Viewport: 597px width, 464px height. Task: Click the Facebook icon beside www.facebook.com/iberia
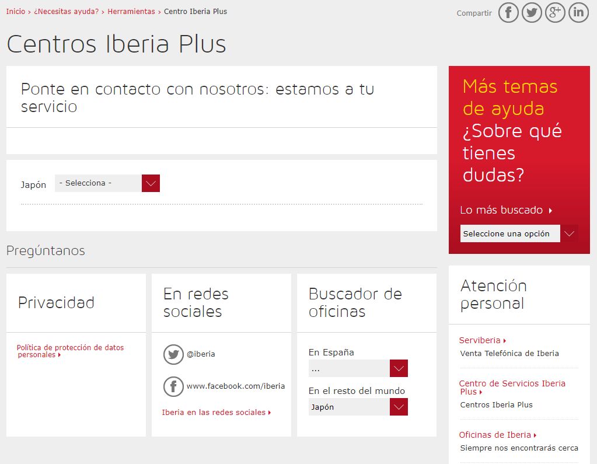pyautogui.click(x=173, y=386)
